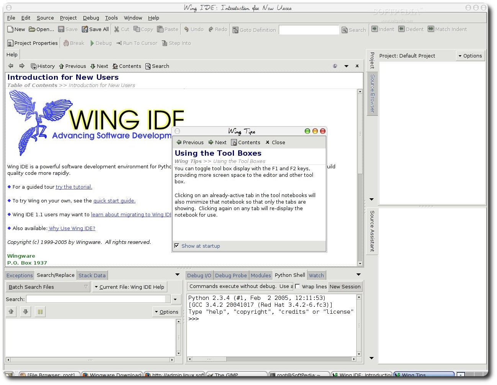Click the toolbar Search button

tap(354, 30)
